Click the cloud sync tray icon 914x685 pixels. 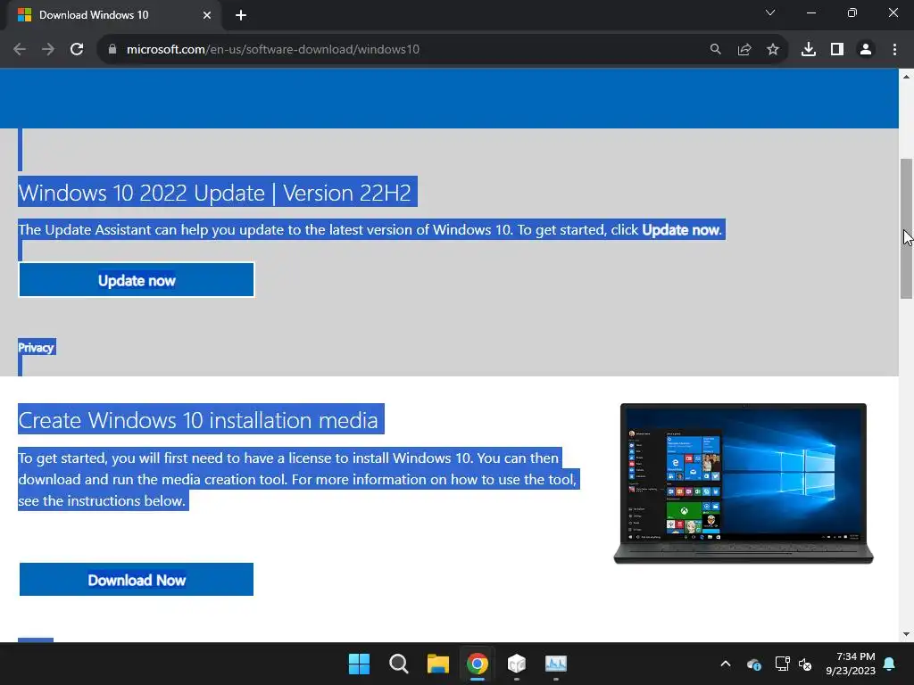753,664
